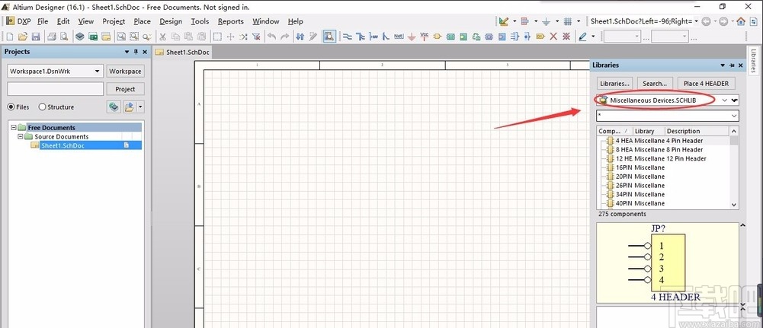Image resolution: width=763 pixels, height=328 pixels.
Task: Activate the move selection crosshair icon
Action: (231, 37)
